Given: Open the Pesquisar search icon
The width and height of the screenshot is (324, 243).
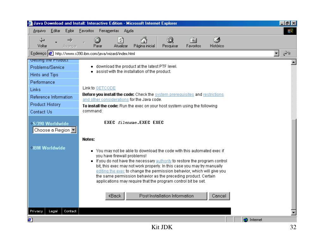Looking at the screenshot, I should pos(170,40).
